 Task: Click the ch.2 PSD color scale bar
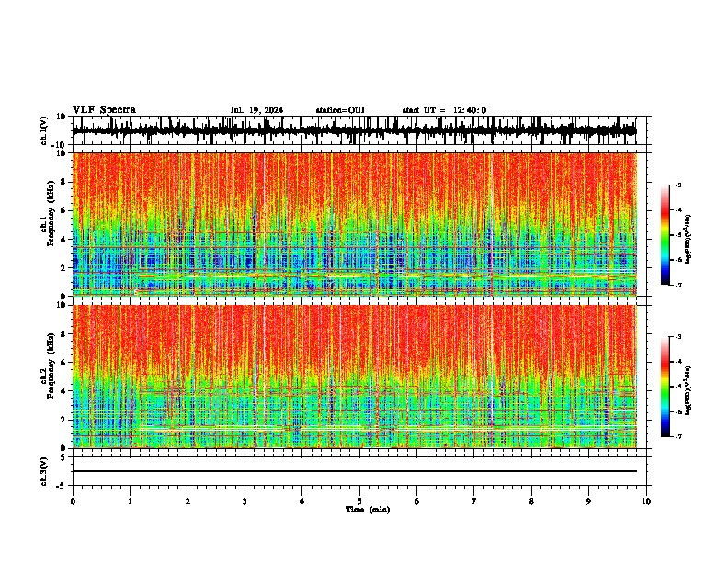coord(665,387)
